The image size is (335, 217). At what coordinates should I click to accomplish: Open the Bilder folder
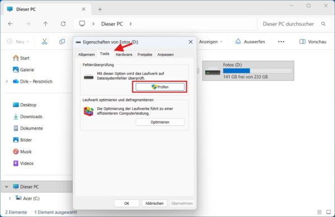click(x=22, y=140)
